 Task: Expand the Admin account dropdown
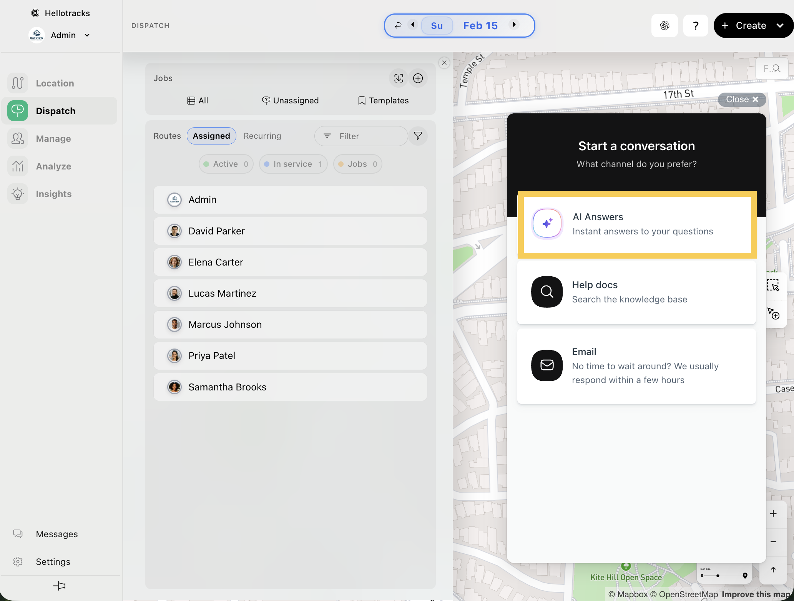click(87, 35)
